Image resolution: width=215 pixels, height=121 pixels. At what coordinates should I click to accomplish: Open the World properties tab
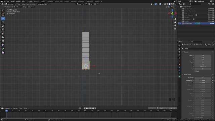coord(179,61)
